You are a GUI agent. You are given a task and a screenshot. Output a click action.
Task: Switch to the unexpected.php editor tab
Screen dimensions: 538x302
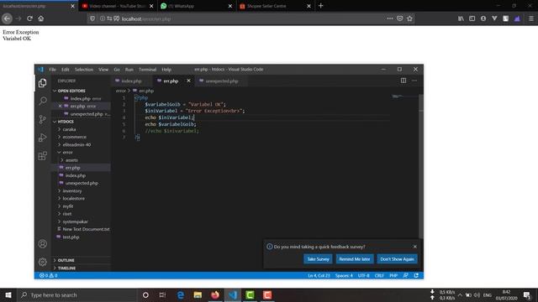[x=221, y=81]
